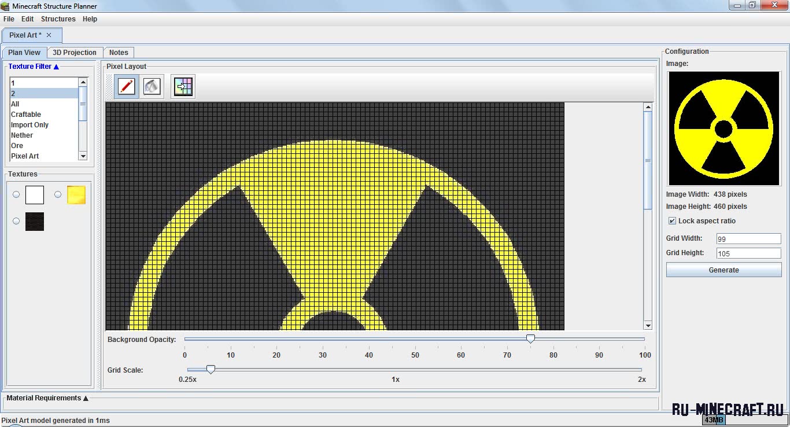Expand the Material Requirements section

coord(47,398)
